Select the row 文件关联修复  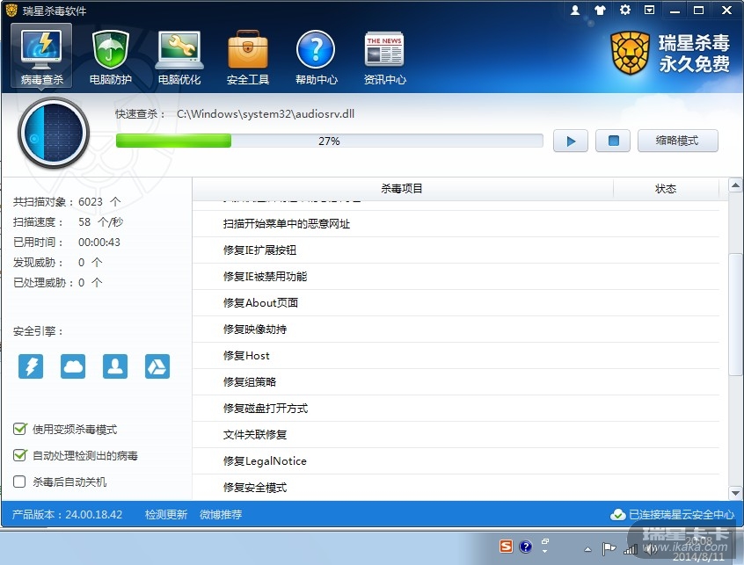456,435
